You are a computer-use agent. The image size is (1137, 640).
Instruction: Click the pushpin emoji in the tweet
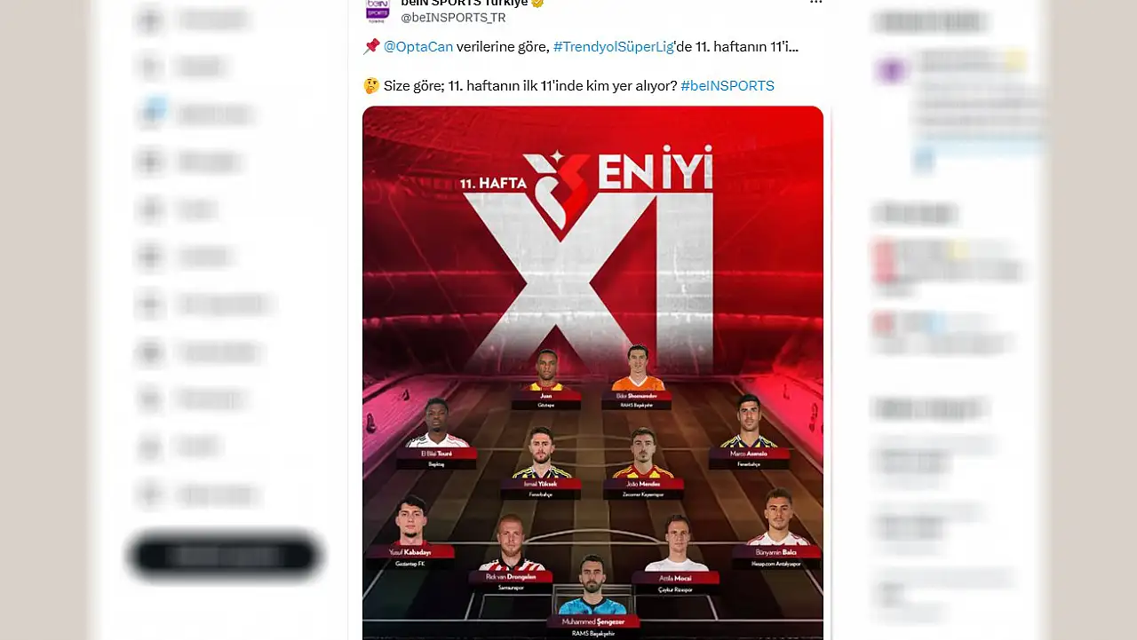click(371, 47)
